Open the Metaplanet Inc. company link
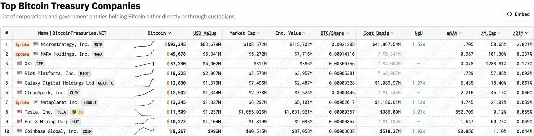534x136 pixels. (60, 102)
